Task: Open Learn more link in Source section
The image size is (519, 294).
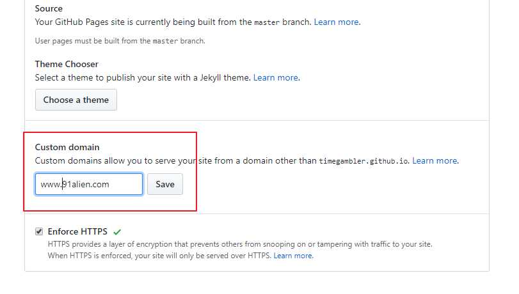Action: (336, 22)
